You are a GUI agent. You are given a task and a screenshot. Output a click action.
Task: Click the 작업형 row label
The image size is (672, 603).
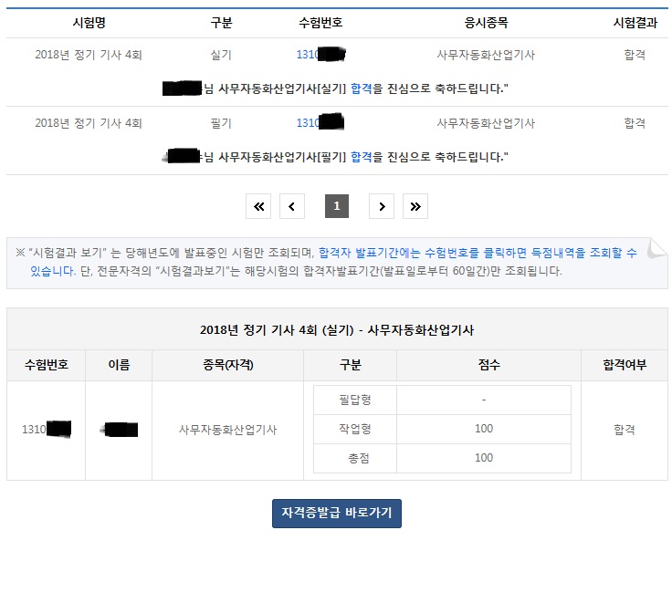click(x=354, y=429)
